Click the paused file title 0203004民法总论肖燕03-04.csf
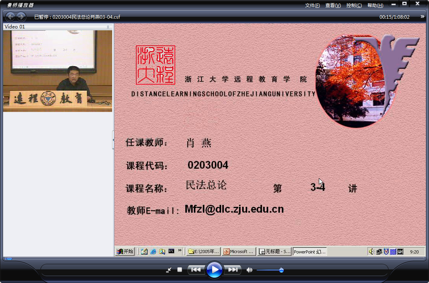429x283 pixels. click(86, 17)
